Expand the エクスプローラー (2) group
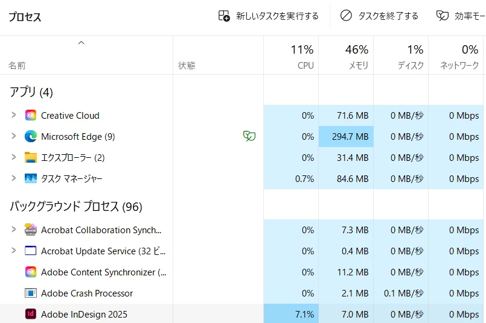The height and width of the screenshot is (323, 486). 14,157
